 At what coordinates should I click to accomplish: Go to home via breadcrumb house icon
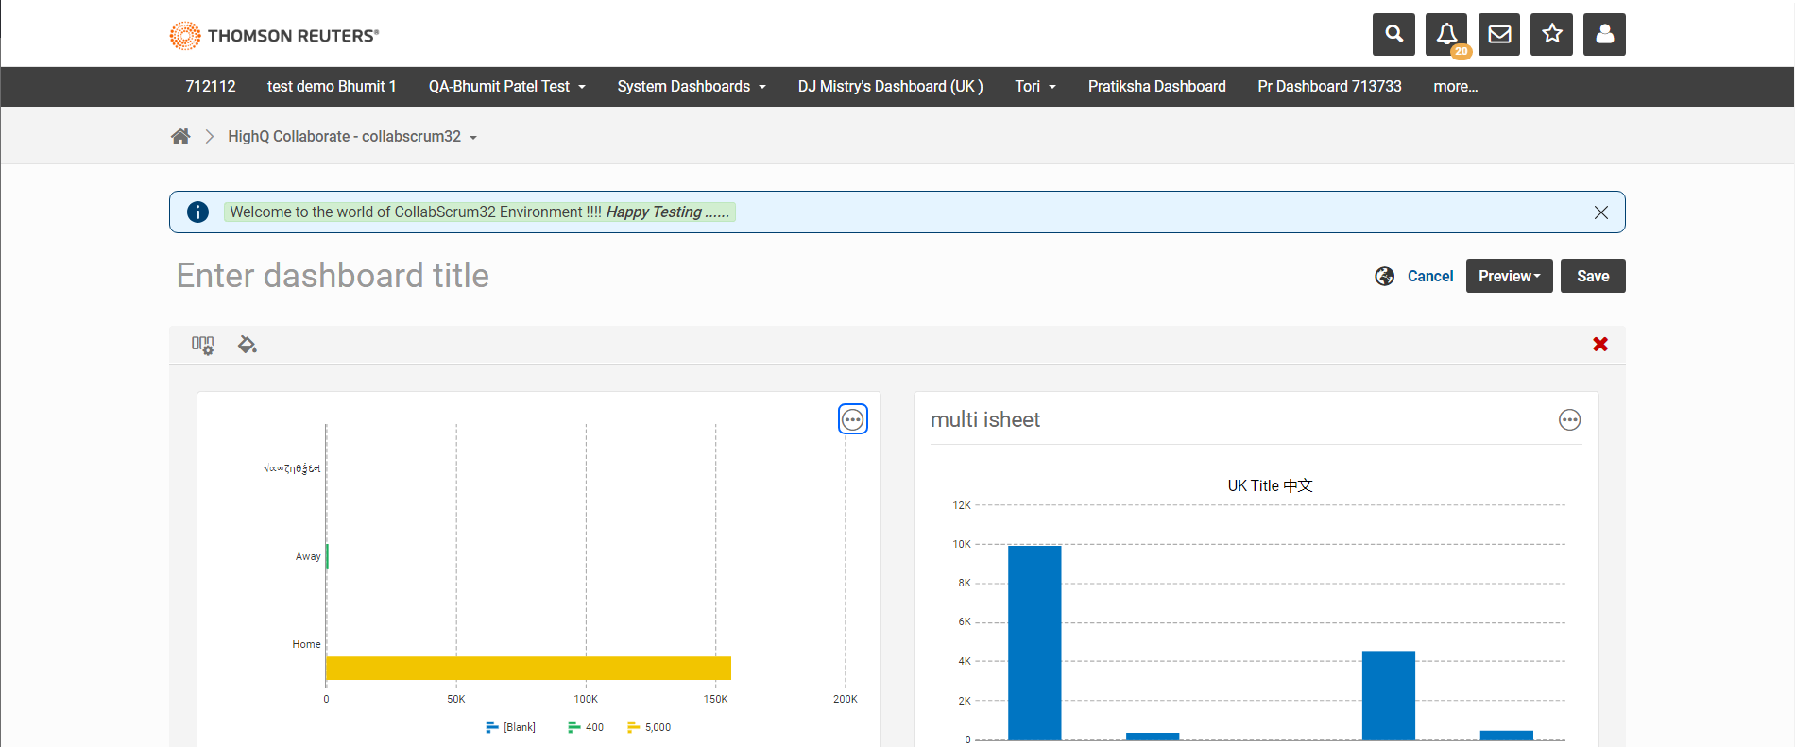point(180,137)
